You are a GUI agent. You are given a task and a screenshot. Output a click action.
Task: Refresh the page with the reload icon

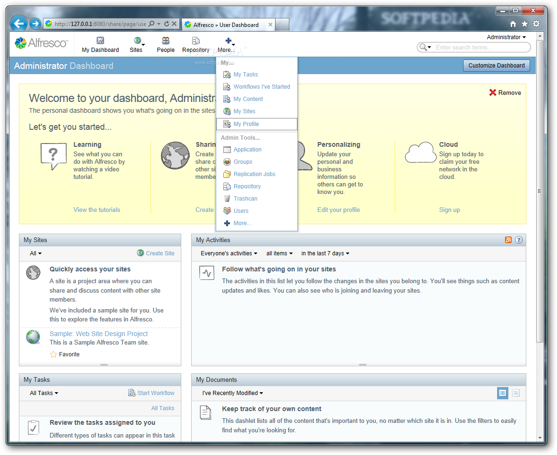coord(166,24)
